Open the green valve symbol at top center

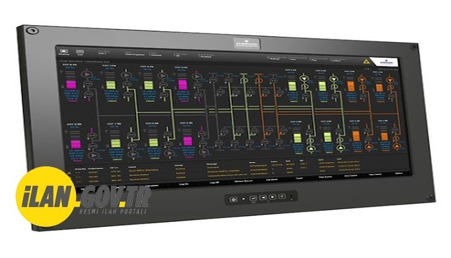click(x=244, y=80)
